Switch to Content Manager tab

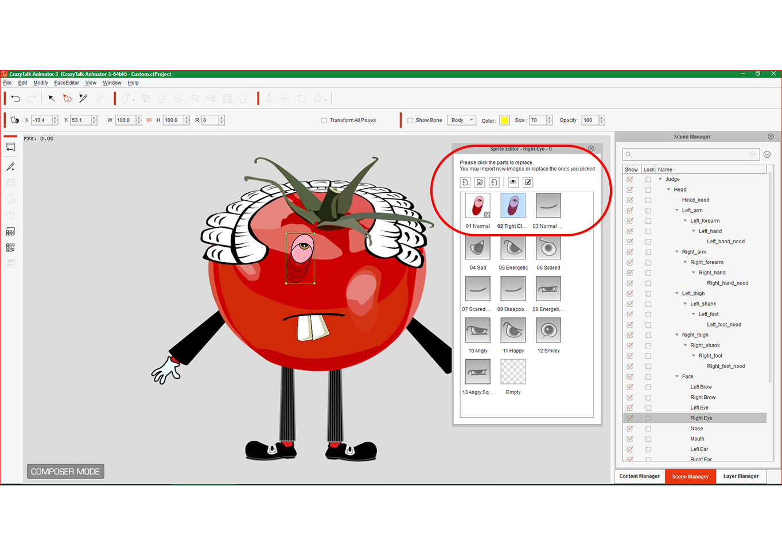click(640, 476)
